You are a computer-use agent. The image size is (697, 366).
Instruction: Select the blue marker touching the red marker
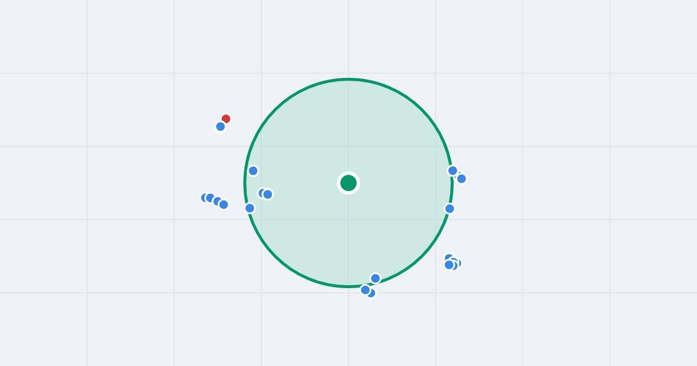coord(220,127)
